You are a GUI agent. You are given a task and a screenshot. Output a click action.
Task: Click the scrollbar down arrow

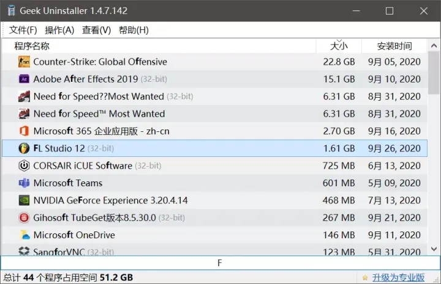pos(434,249)
